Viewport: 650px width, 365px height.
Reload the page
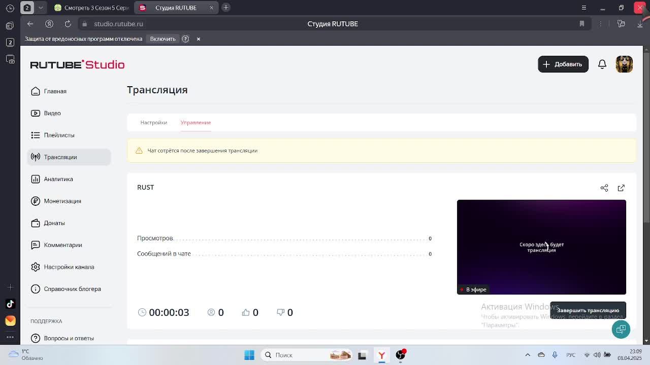point(68,24)
